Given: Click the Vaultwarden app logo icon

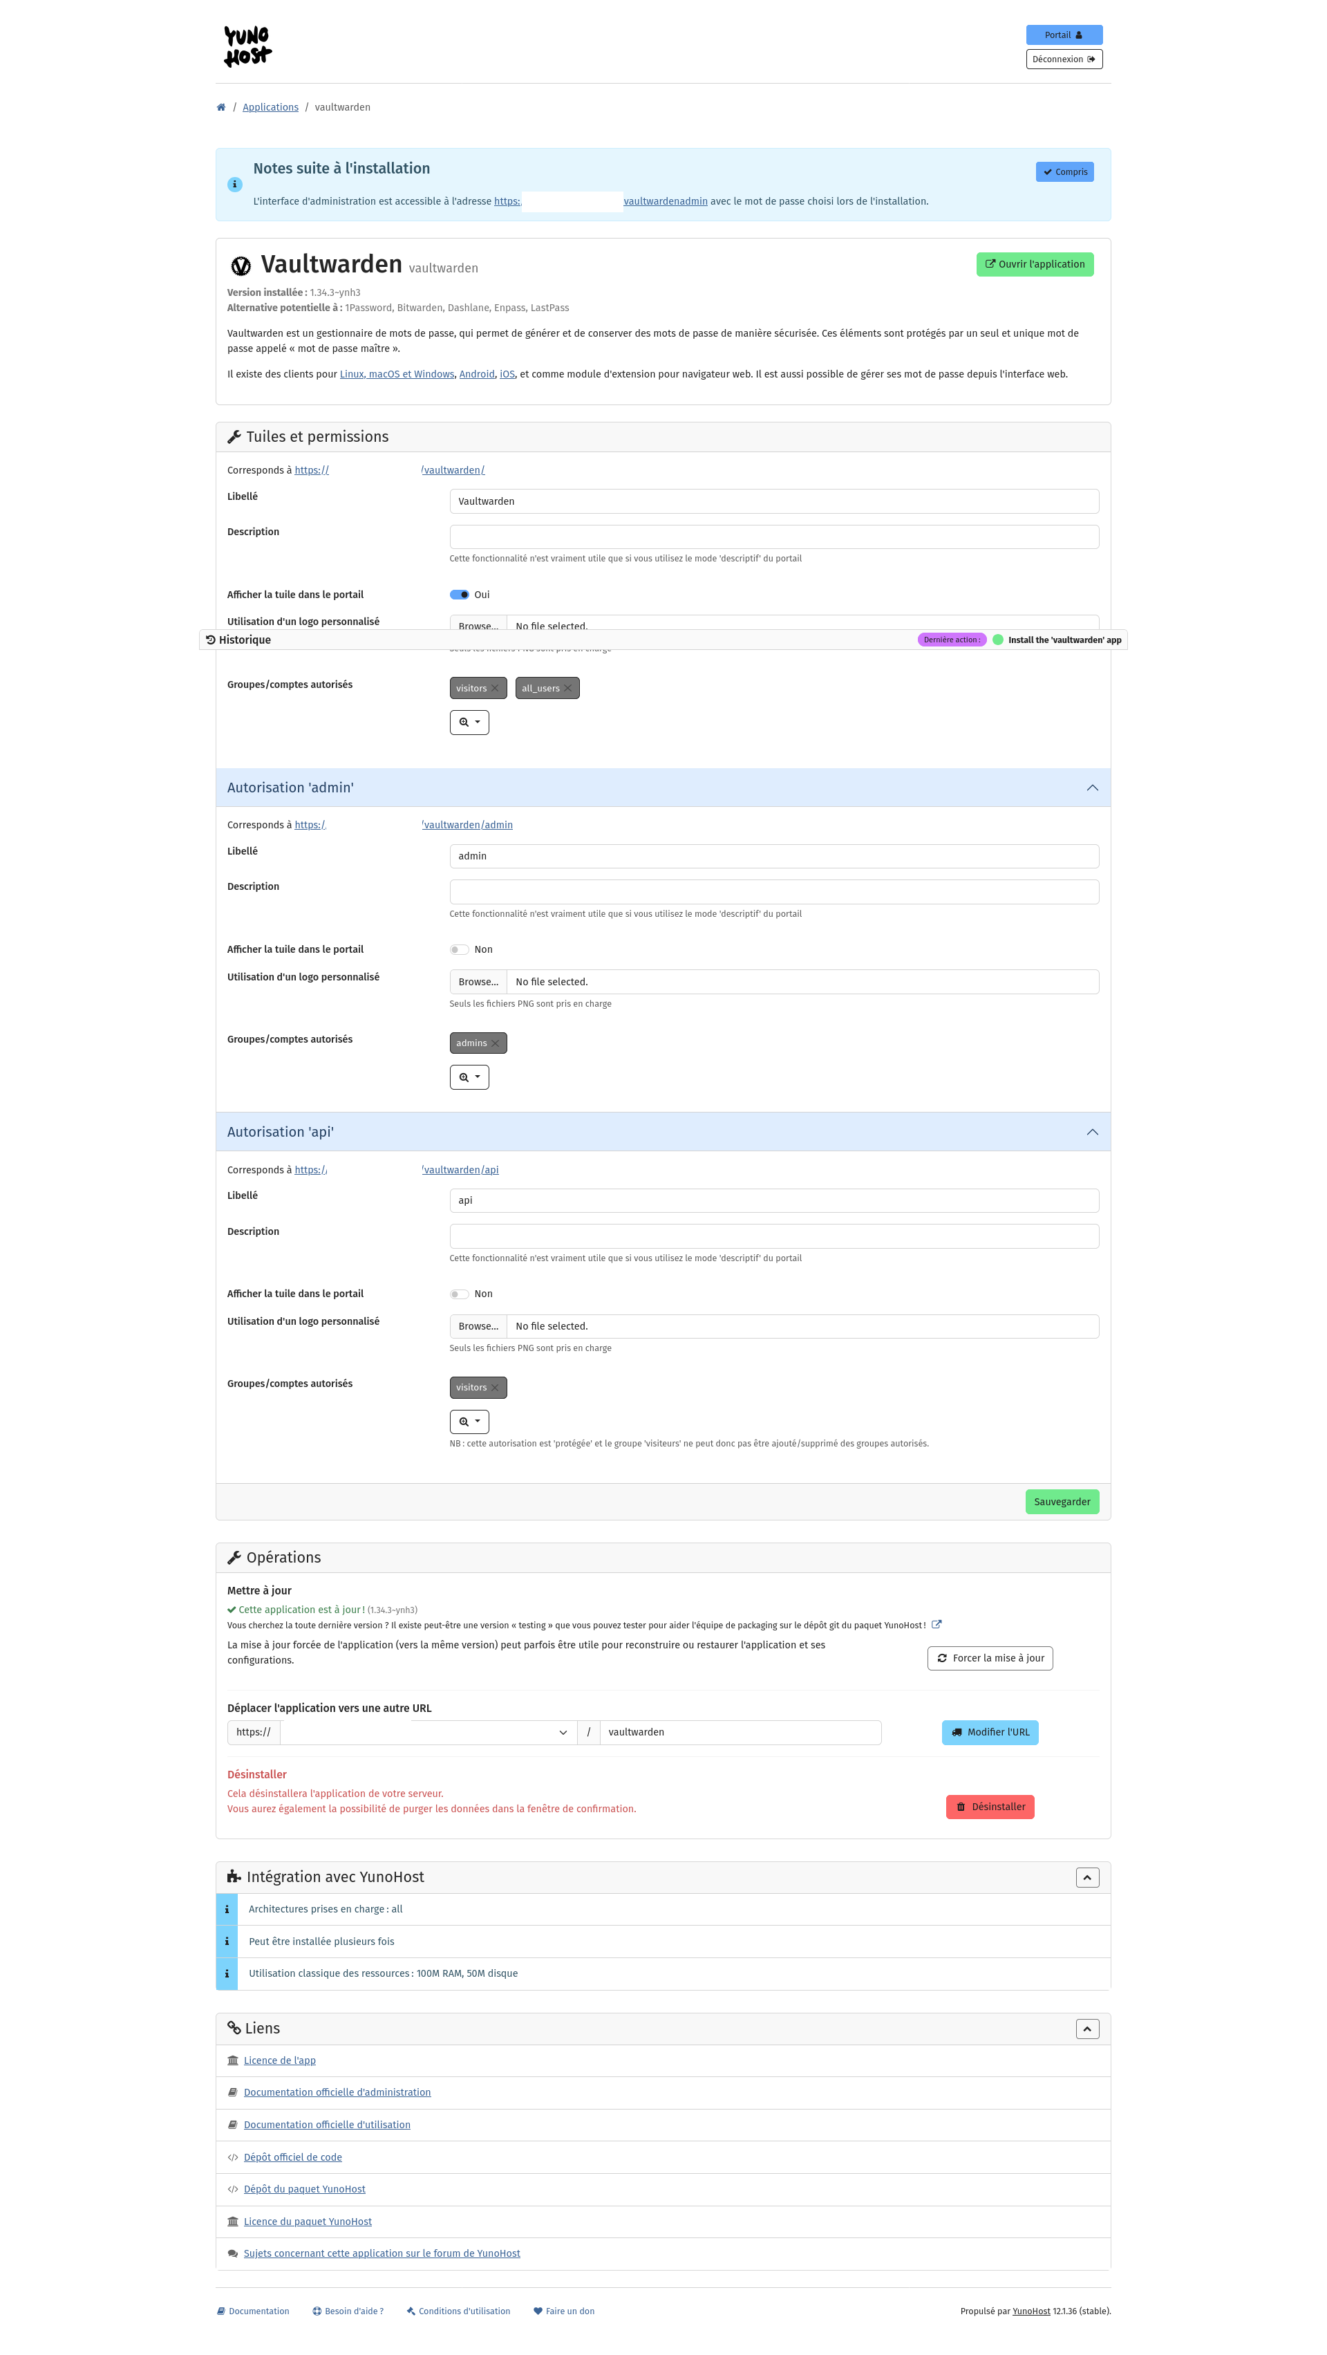Looking at the screenshot, I should [x=241, y=266].
